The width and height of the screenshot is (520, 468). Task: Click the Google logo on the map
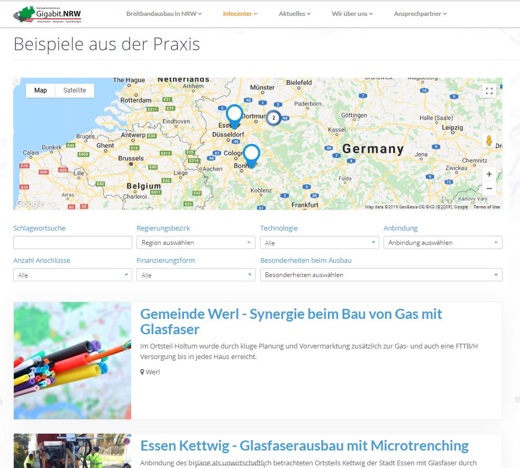tap(30, 204)
